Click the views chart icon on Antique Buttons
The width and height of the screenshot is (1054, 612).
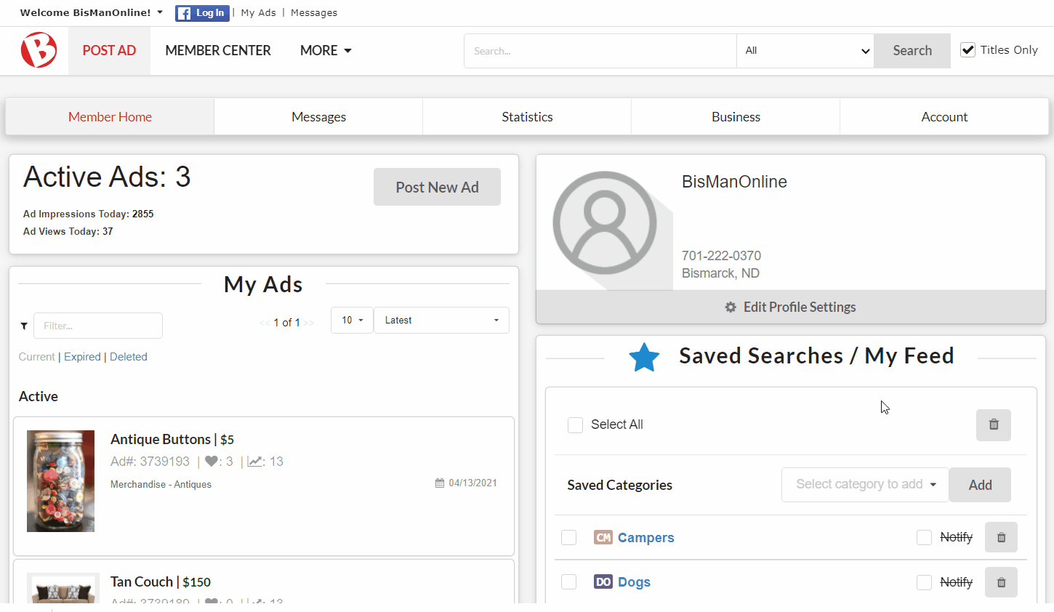click(x=254, y=462)
